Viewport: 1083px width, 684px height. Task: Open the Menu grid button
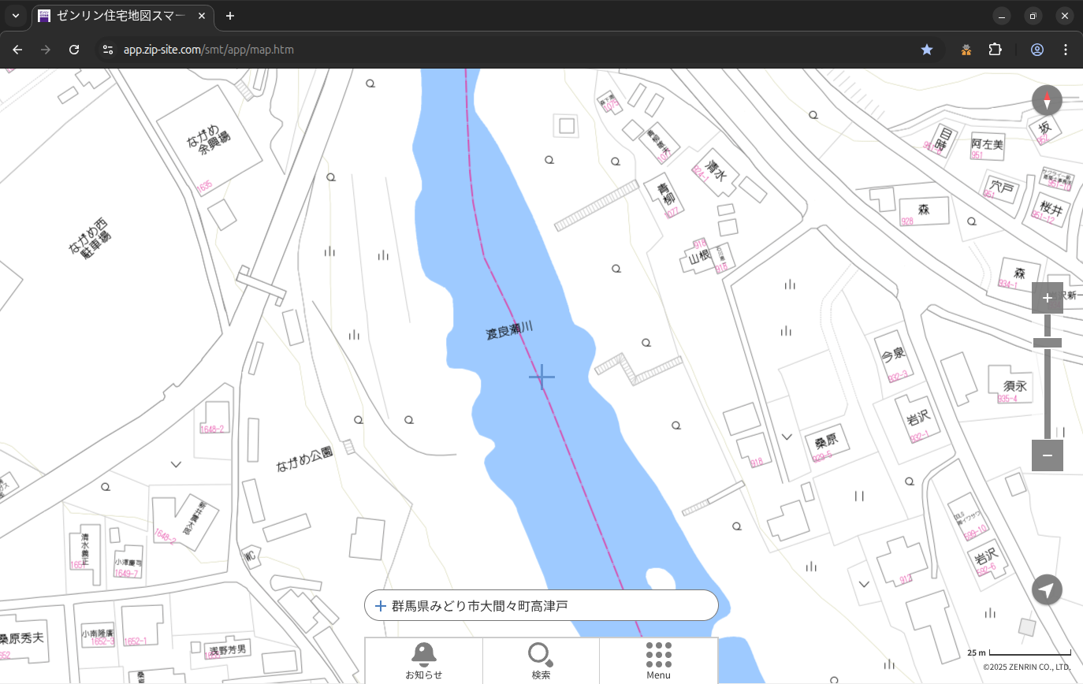click(658, 660)
